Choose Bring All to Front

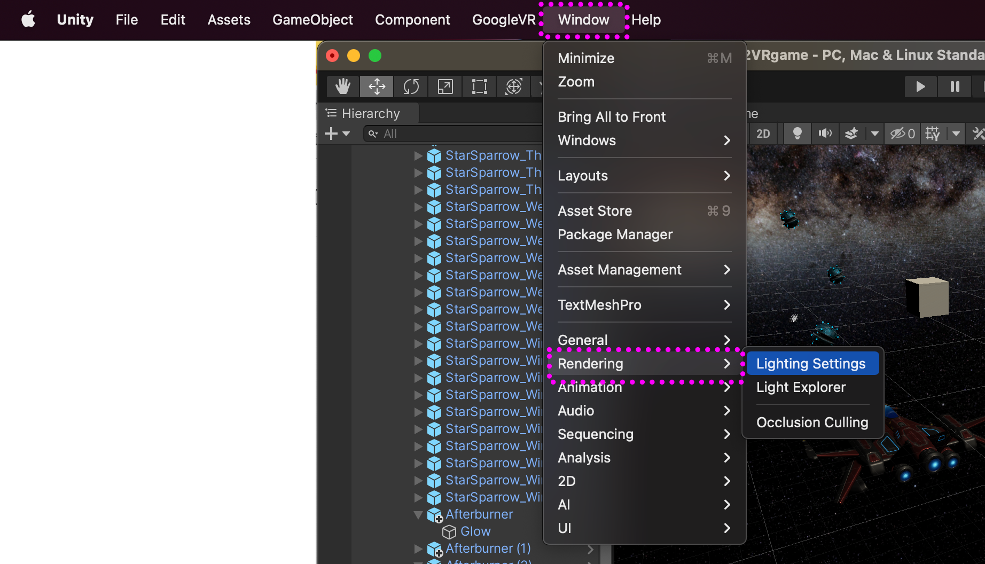[645, 117]
